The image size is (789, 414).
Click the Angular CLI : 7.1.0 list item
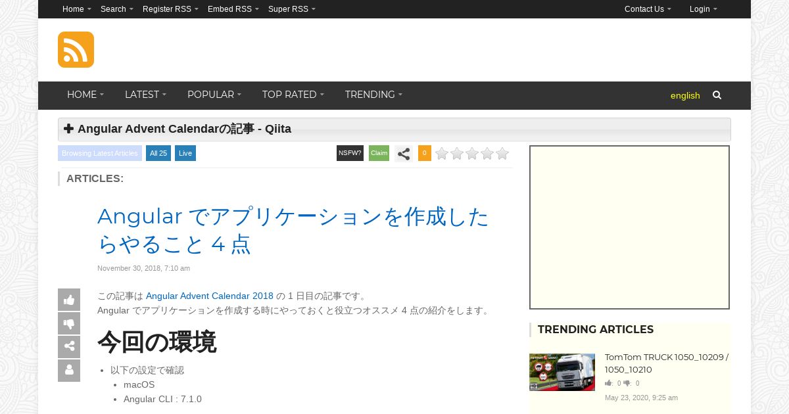(162, 399)
